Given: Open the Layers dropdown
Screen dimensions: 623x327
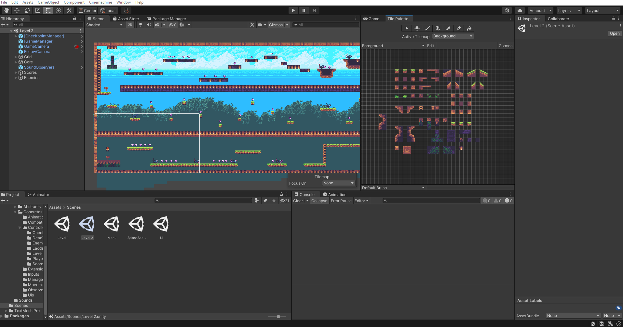Looking at the screenshot, I should [x=569, y=10].
